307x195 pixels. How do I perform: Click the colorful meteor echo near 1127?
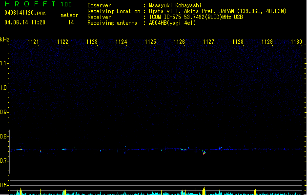(x=204, y=153)
